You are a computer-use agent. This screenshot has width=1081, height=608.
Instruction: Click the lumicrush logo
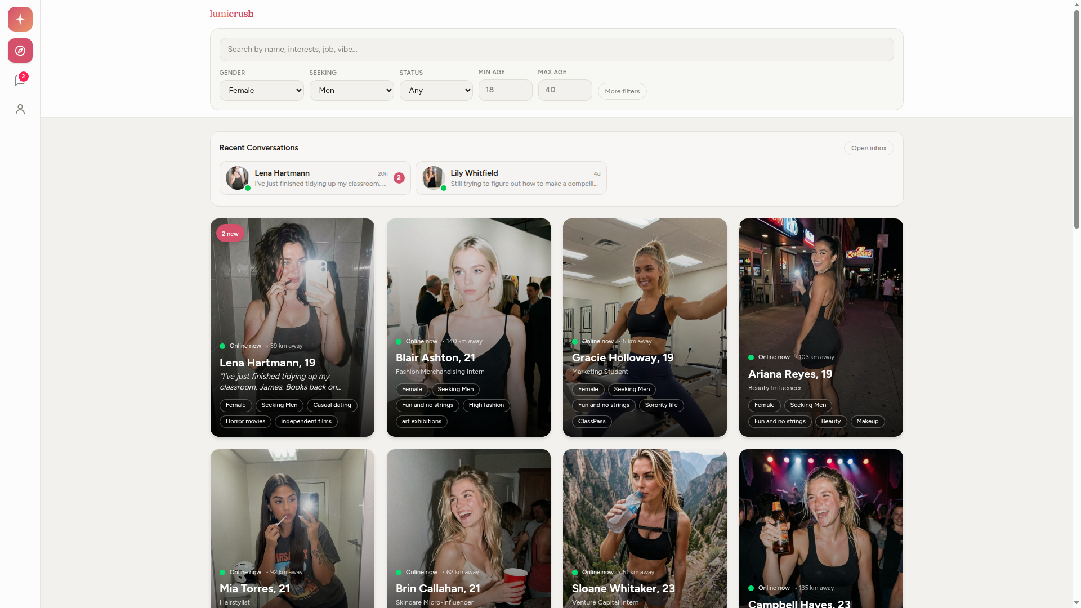(231, 14)
